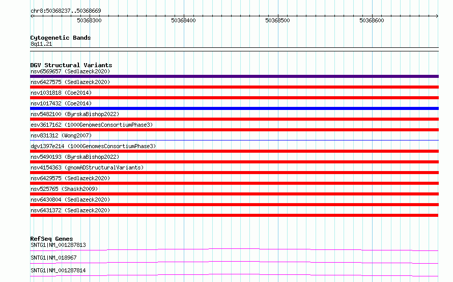Select the blue bar under nsv1017432
Viewport: 453px width, 282px height.
234,108
